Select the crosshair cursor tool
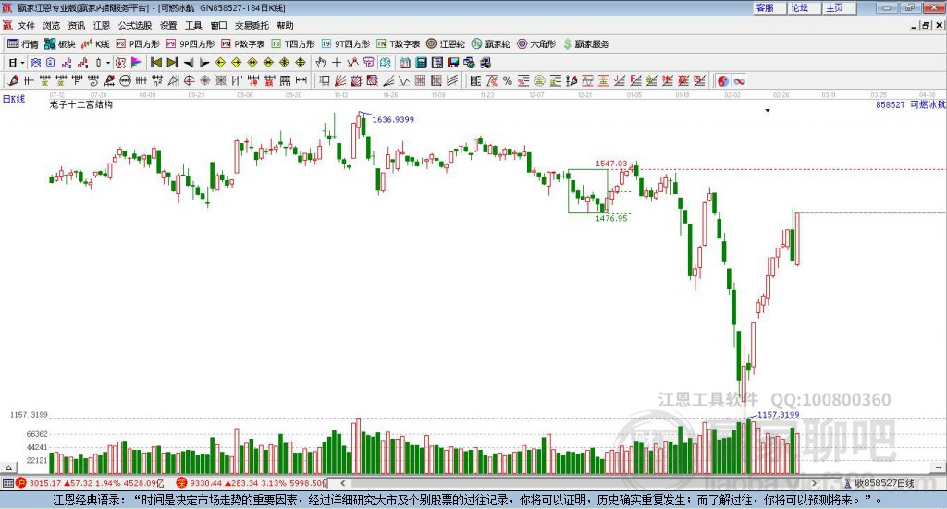The height and width of the screenshot is (509, 947). coord(337,63)
